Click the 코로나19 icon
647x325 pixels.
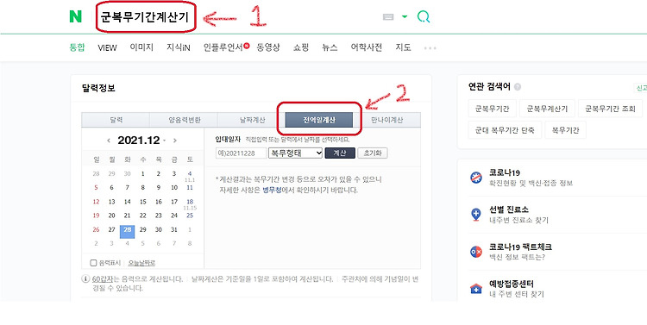476,178
